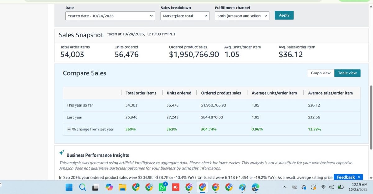
Task: Click the 304.74% change value
Action: tap(209, 129)
